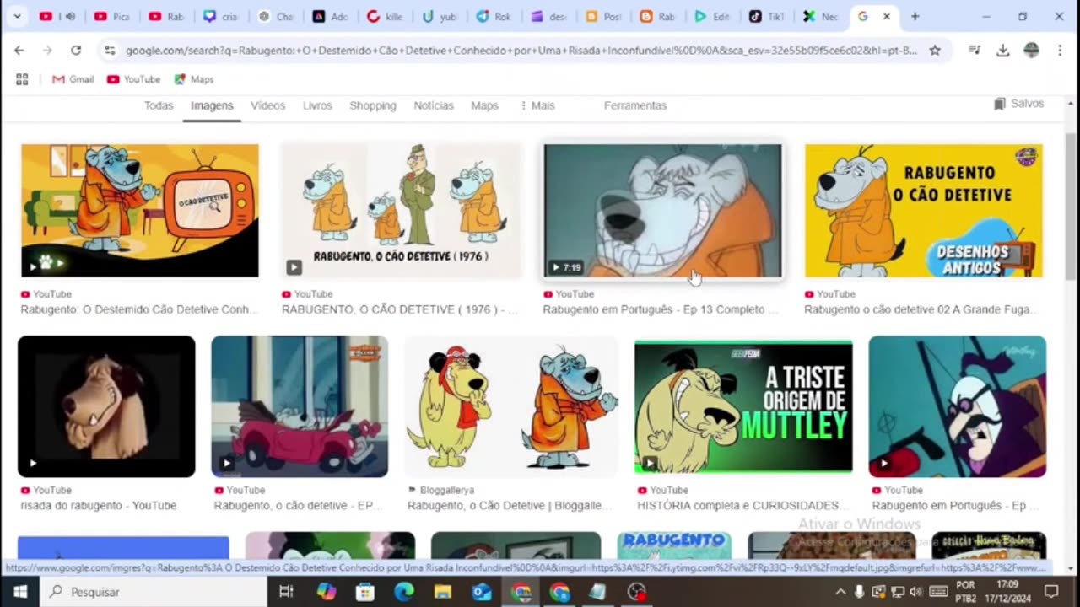
Task: Click the page vertical scrollbar
Action: [x=1072, y=207]
